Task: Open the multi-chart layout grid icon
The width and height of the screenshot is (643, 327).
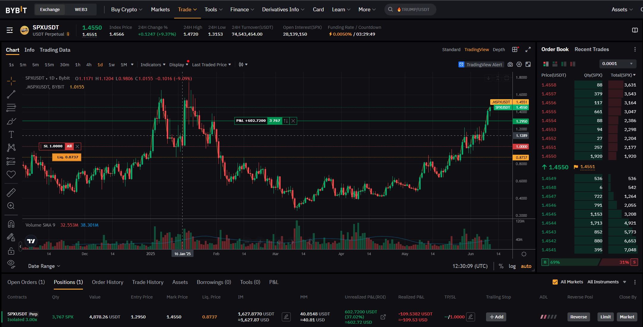Action: point(515,50)
